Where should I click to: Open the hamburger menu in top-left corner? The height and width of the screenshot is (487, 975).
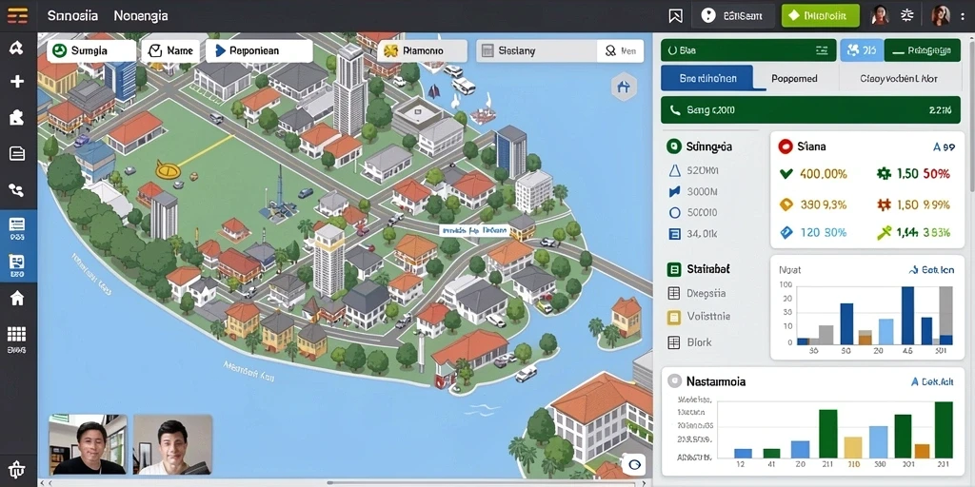pyautogui.click(x=17, y=15)
